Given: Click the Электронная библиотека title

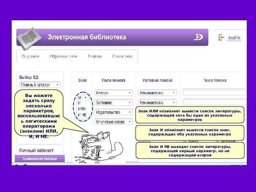Looking at the screenshot, I should (87, 37).
